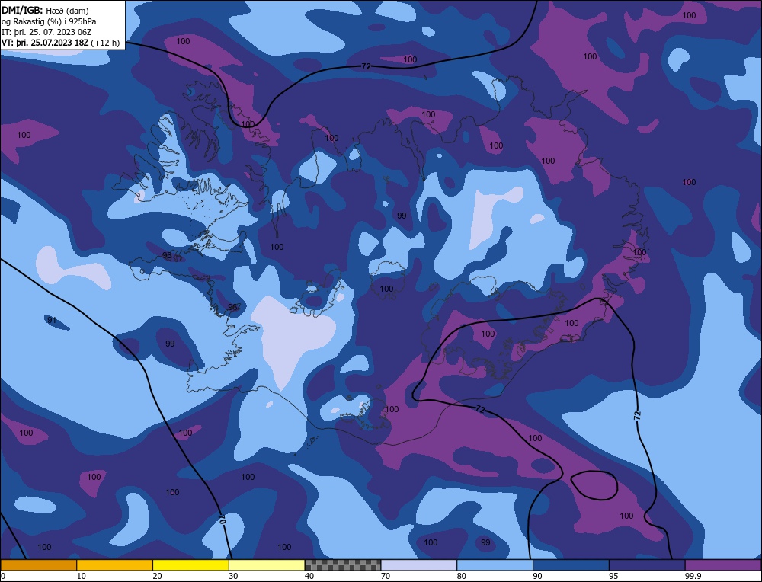
Task: Click the light blue 80–90 legend swatch
Action: click(x=495, y=565)
